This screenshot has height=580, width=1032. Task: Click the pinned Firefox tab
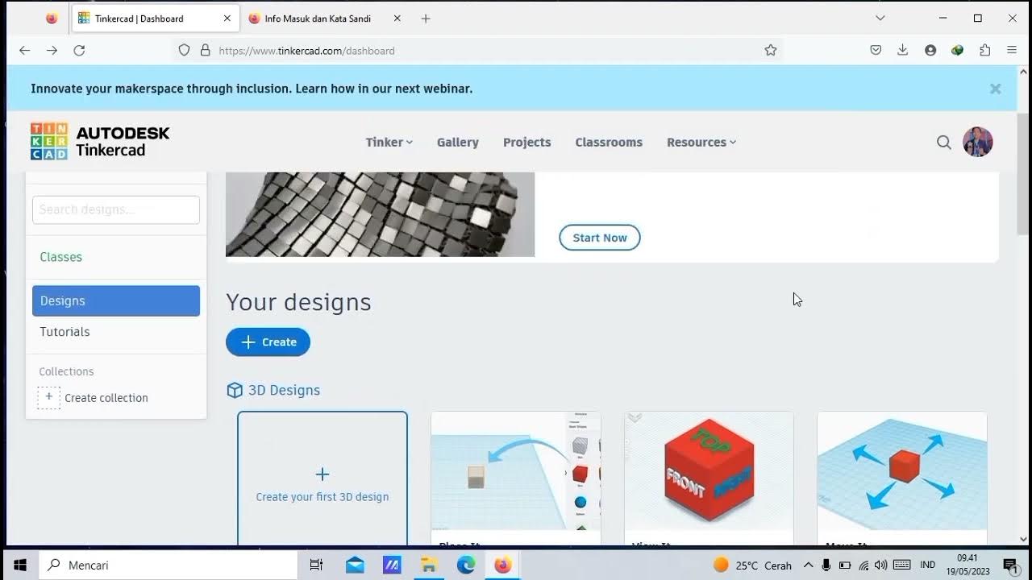coord(52,19)
